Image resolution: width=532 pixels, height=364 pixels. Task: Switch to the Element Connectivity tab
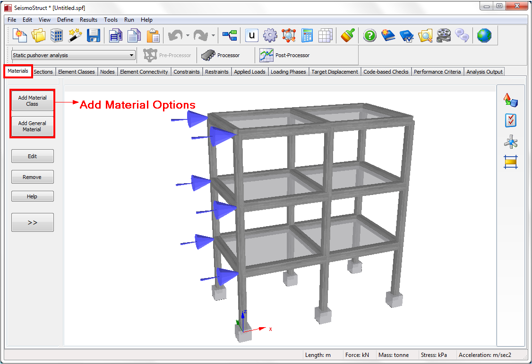tap(144, 72)
